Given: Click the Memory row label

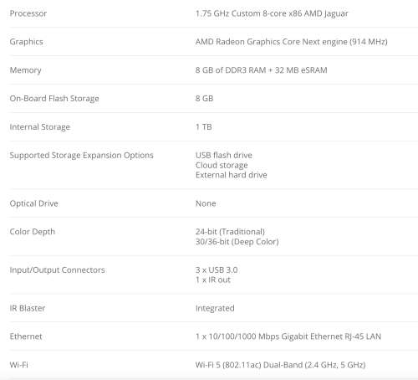Looking at the screenshot, I should (x=25, y=70).
